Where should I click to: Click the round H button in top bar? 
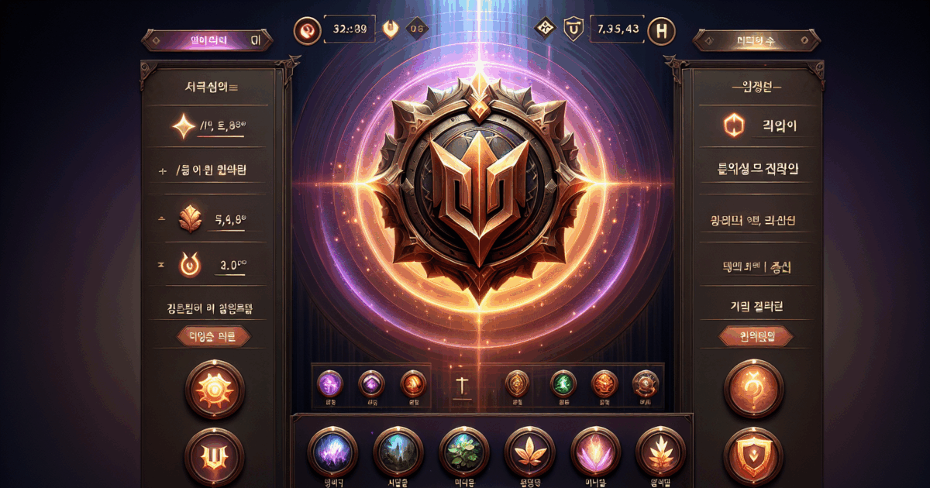click(x=660, y=31)
